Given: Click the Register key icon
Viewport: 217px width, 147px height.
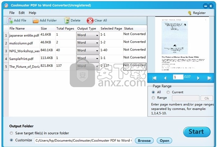Looking at the screenshot, I should 189,13.
